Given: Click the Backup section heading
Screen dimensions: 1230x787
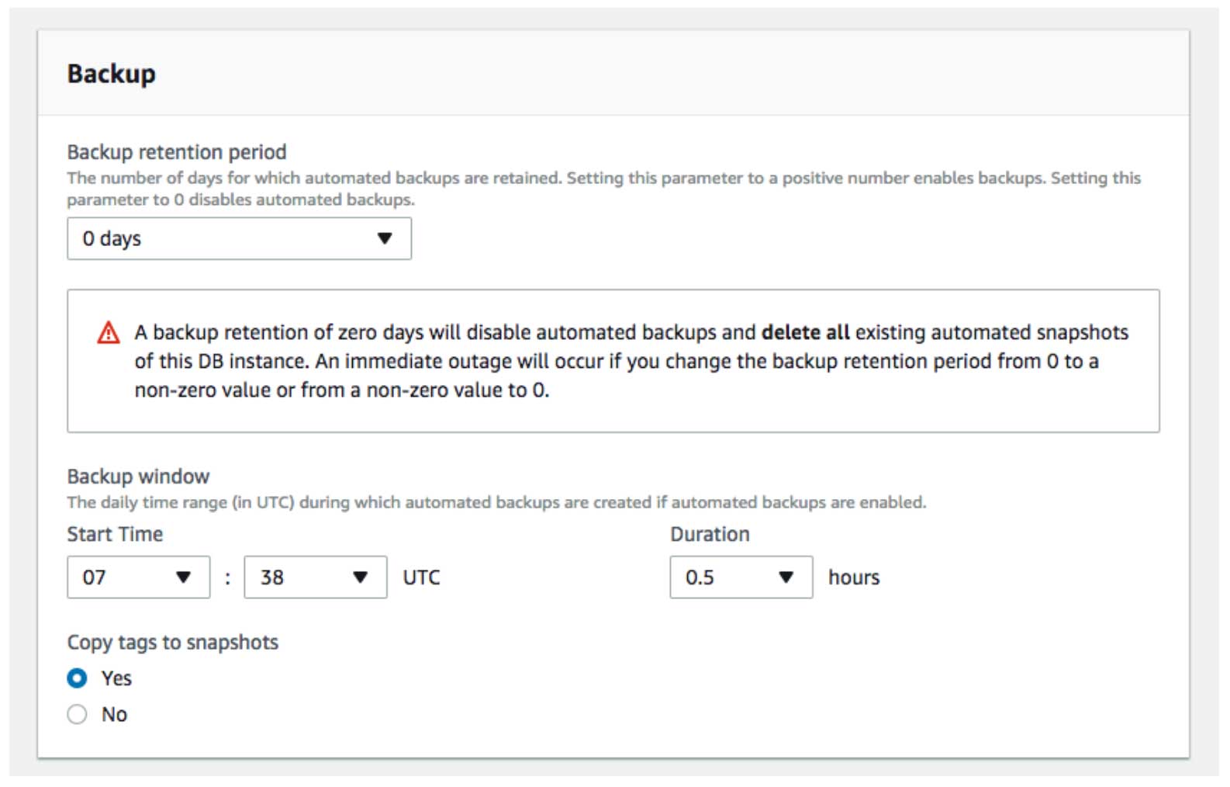Looking at the screenshot, I should click(x=111, y=74).
